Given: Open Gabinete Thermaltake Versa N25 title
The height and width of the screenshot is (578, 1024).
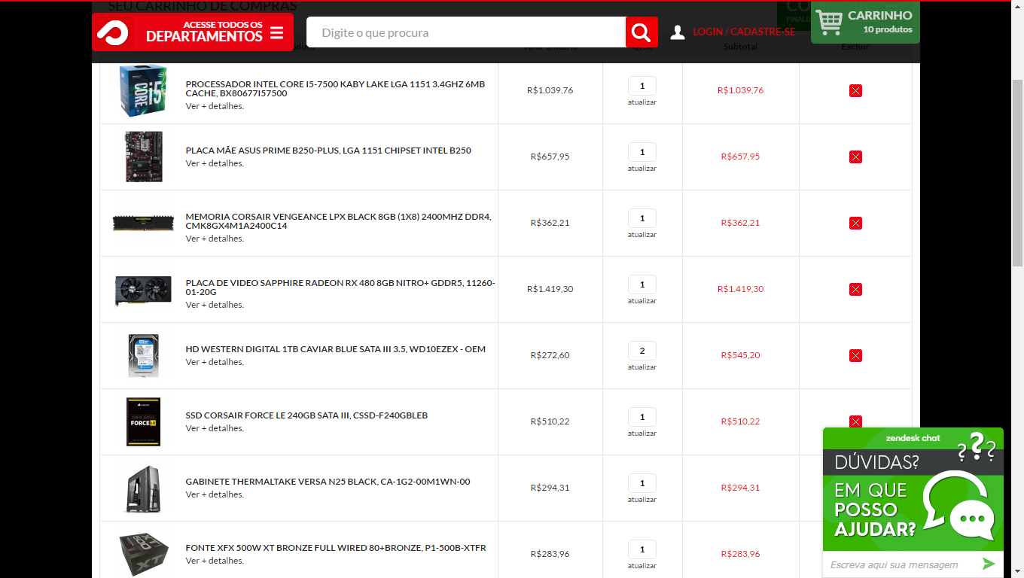Looking at the screenshot, I should [x=328, y=482].
